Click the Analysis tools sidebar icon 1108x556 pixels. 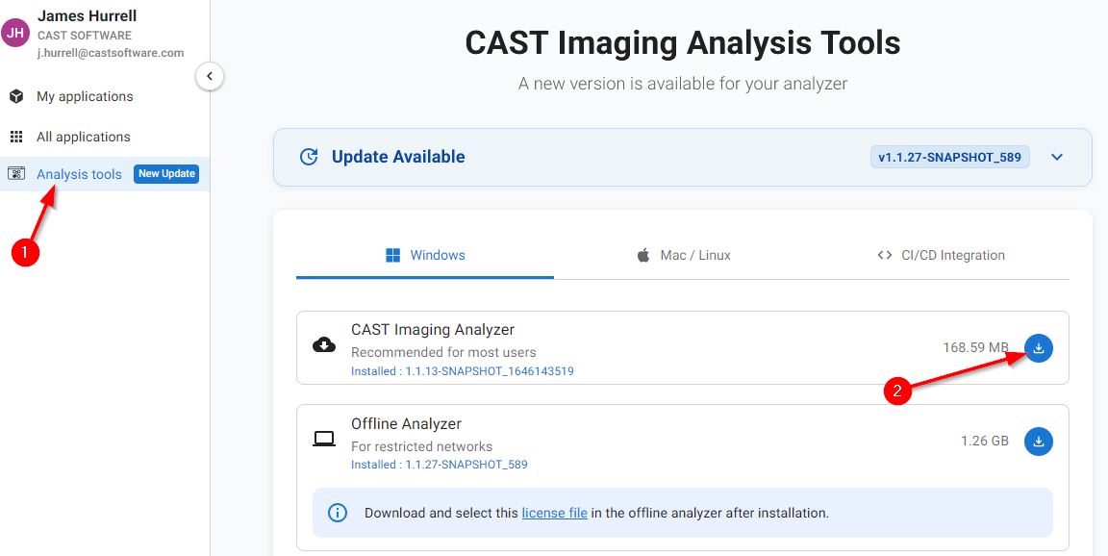click(x=16, y=174)
